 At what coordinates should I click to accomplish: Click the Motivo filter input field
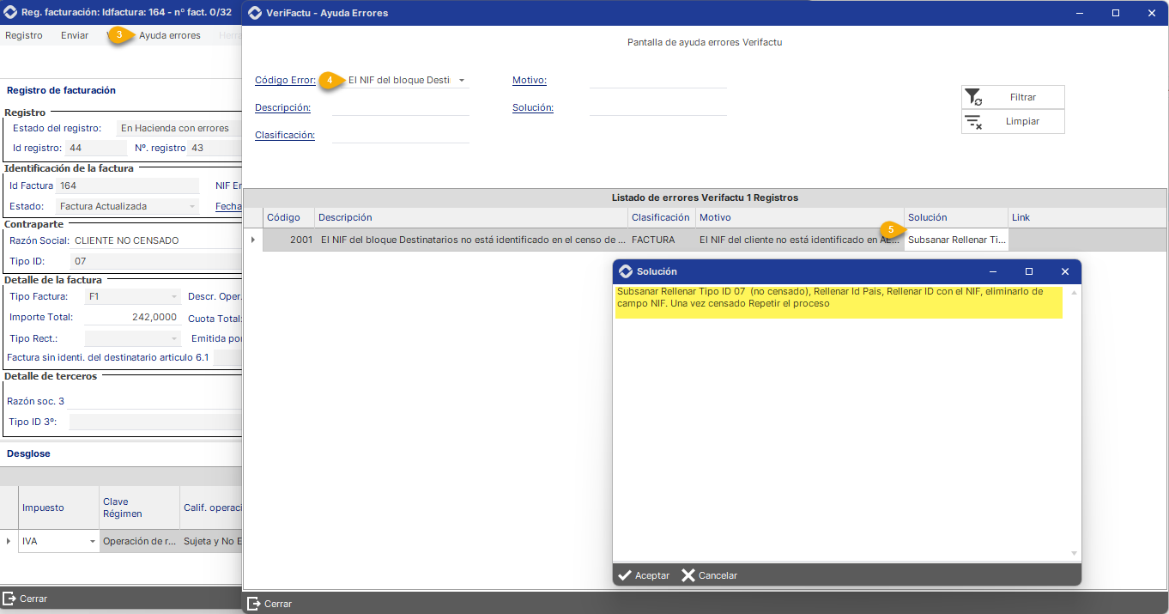pyautogui.click(x=658, y=80)
